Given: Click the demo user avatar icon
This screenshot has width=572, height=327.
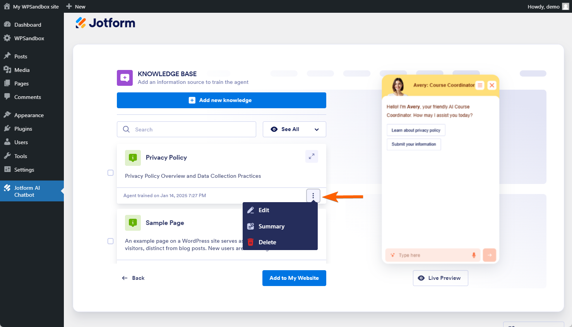Looking at the screenshot, I should [x=565, y=7].
